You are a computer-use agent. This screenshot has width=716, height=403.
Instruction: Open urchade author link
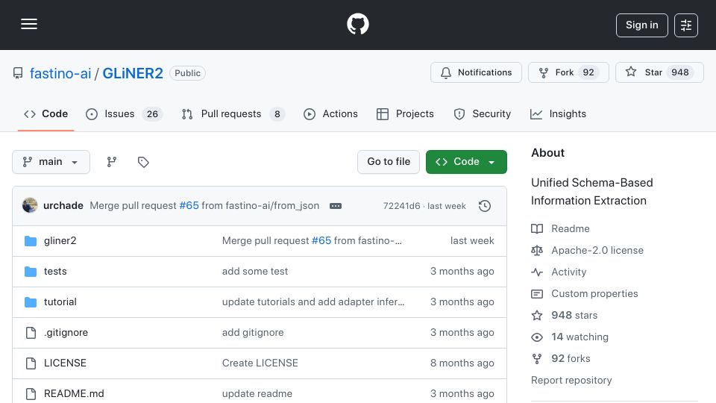click(x=63, y=206)
